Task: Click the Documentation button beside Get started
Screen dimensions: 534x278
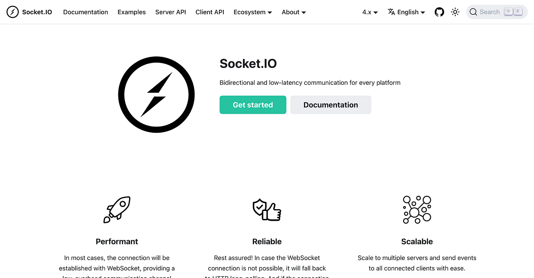Action: click(x=331, y=105)
